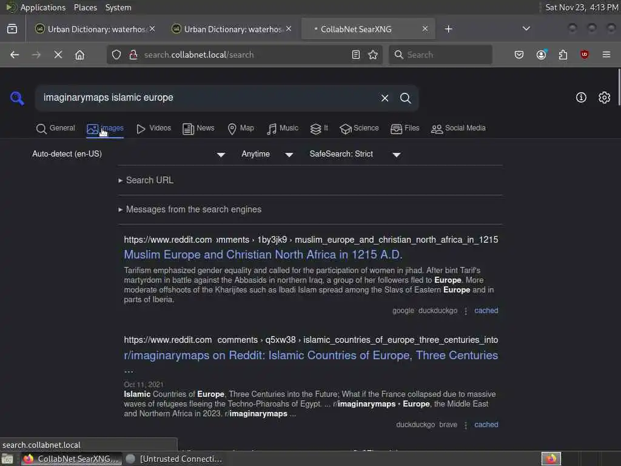
Task: Open SearXNG preferences gear icon
Action: pyautogui.click(x=604, y=98)
